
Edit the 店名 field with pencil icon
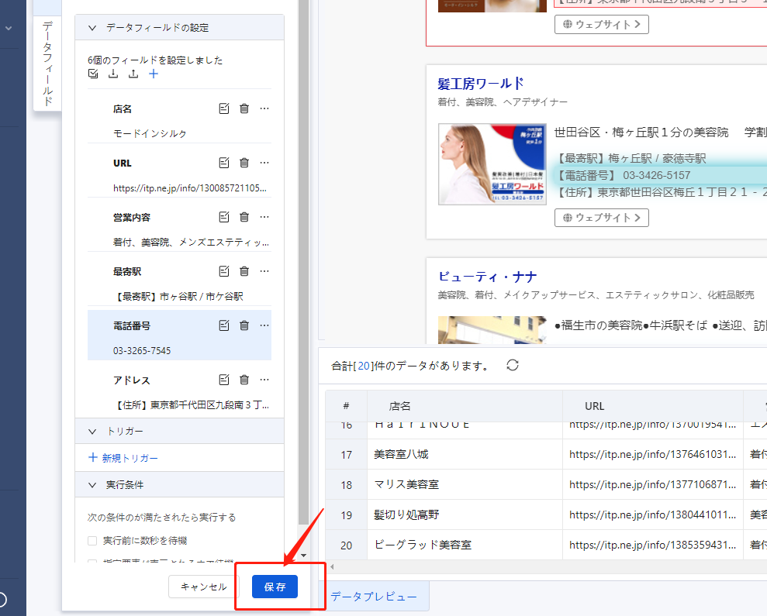224,108
